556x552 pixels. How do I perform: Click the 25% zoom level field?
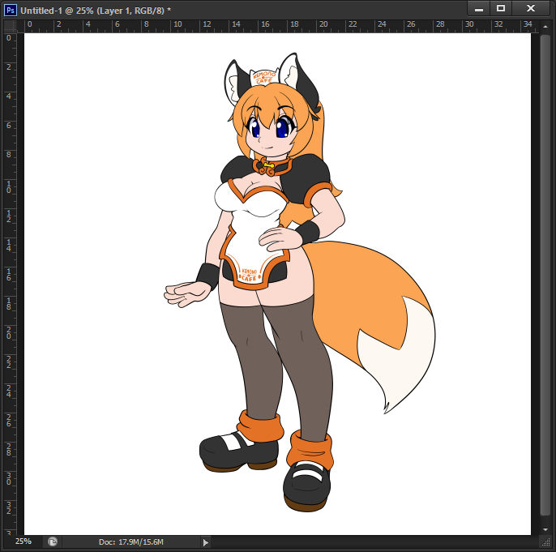[x=24, y=541]
